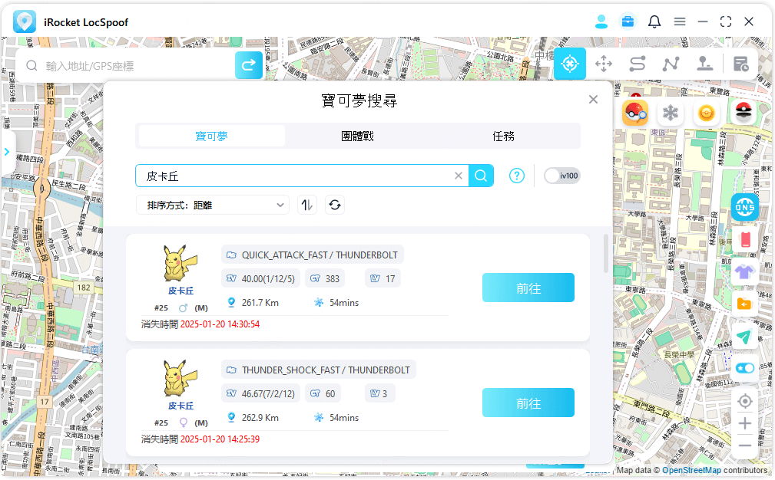The image size is (775, 480).
Task: Click the results list scrollbar
Action: tap(606, 254)
